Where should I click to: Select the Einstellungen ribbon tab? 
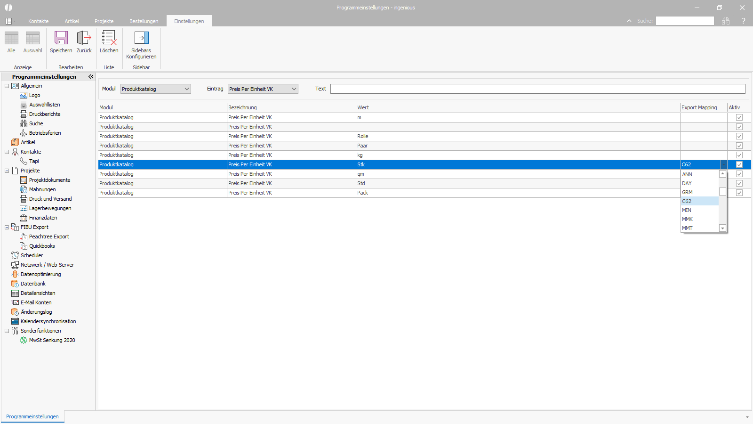[189, 21]
